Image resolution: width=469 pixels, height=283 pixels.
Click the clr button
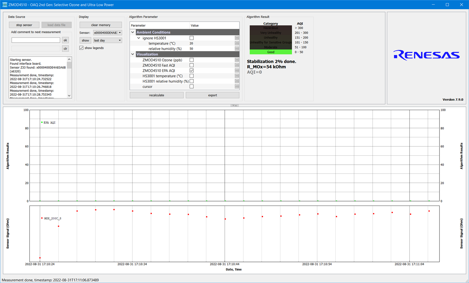(x=65, y=49)
